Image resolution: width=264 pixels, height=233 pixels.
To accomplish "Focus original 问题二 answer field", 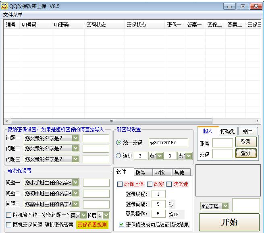I will (x=96, y=149).
